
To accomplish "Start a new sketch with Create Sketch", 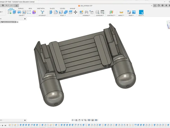I will tap(10, 12).
